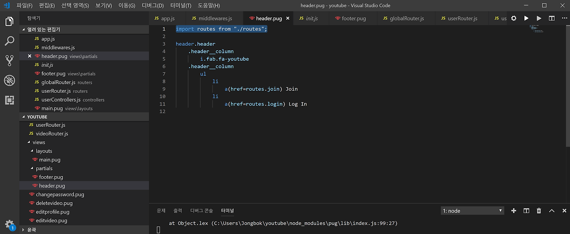Viewport: 570px width, 234px height.
Task: Select app.js in open editors list
Action: tap(84, 39)
